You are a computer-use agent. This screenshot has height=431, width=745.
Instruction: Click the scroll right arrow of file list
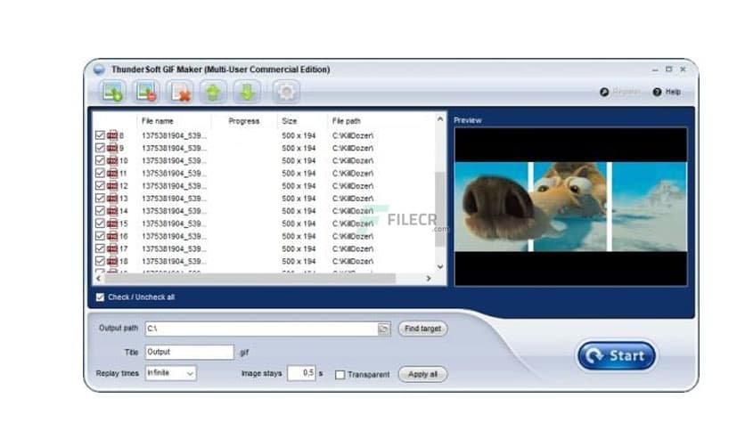pos(428,278)
